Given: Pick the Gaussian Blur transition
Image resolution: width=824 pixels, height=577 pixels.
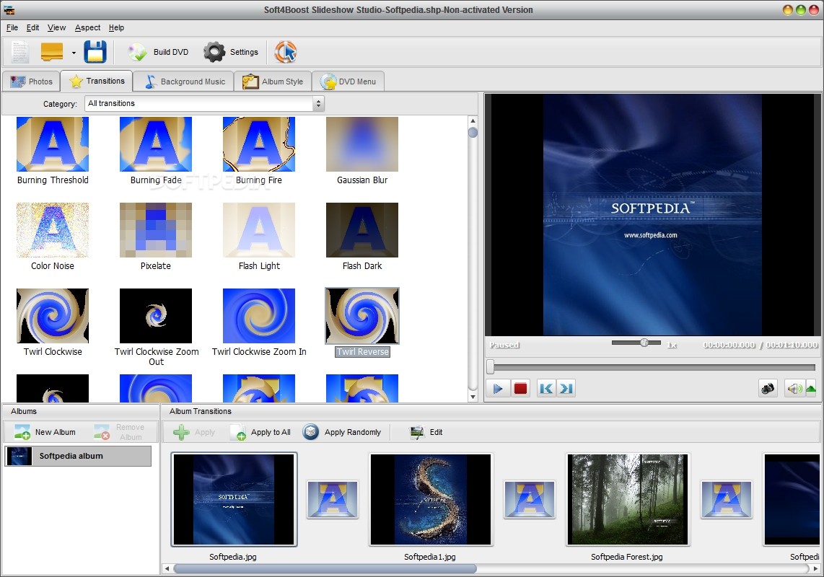Looking at the screenshot, I should (x=362, y=151).
